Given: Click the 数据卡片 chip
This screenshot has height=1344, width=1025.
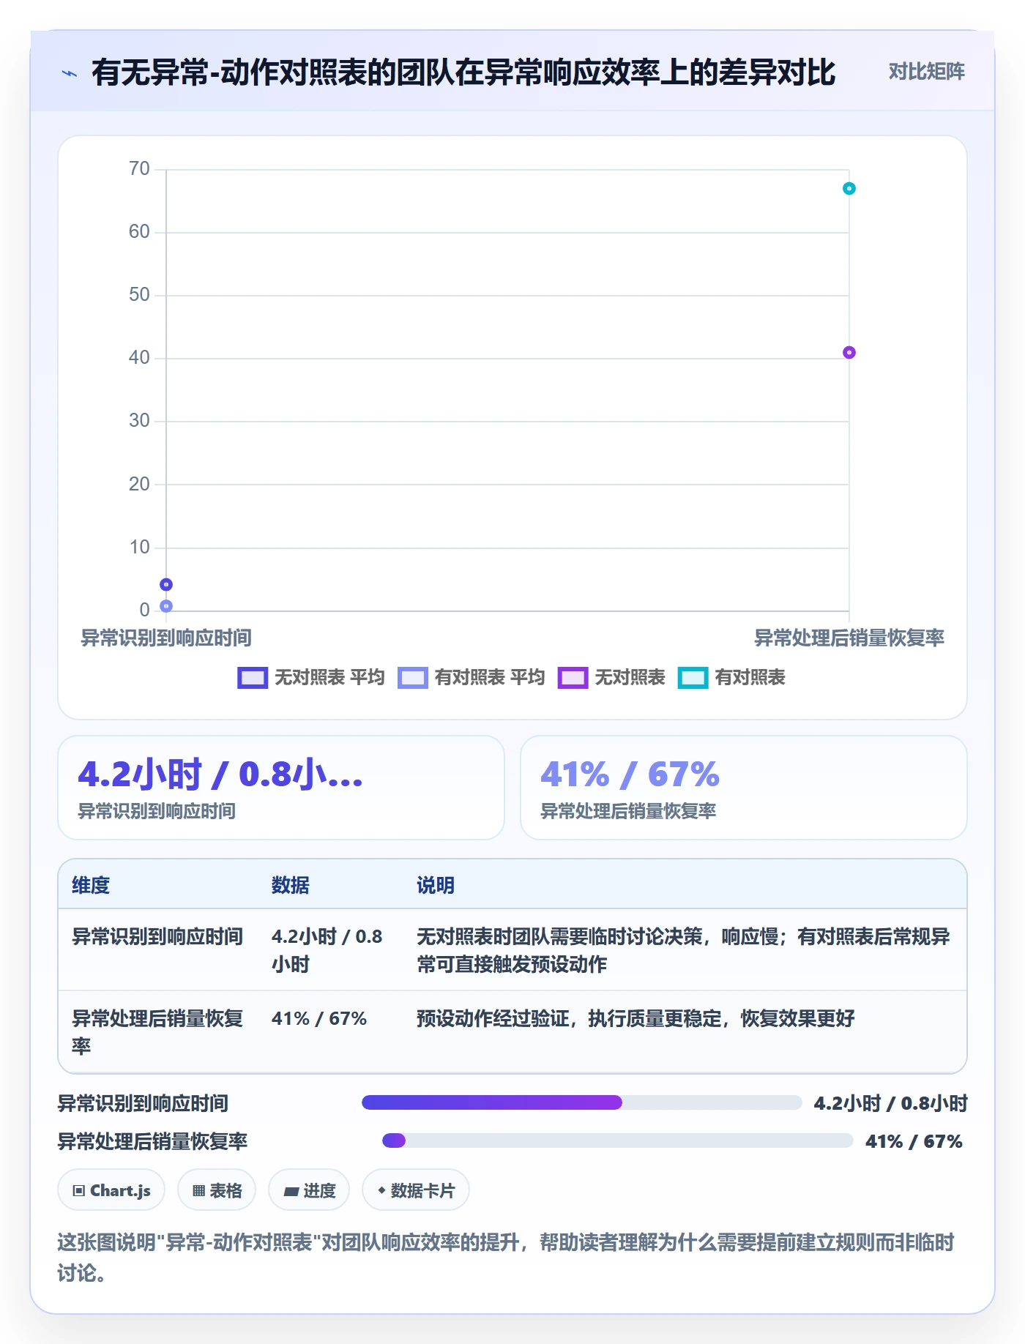Looking at the screenshot, I should [416, 1190].
